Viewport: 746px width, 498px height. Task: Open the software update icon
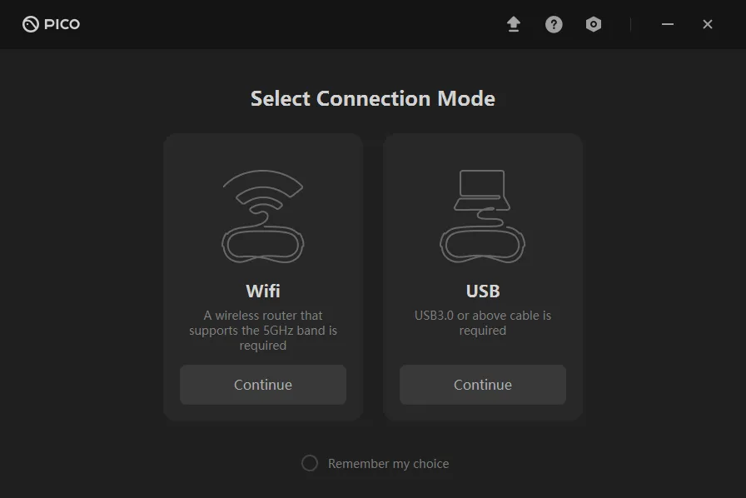(514, 24)
